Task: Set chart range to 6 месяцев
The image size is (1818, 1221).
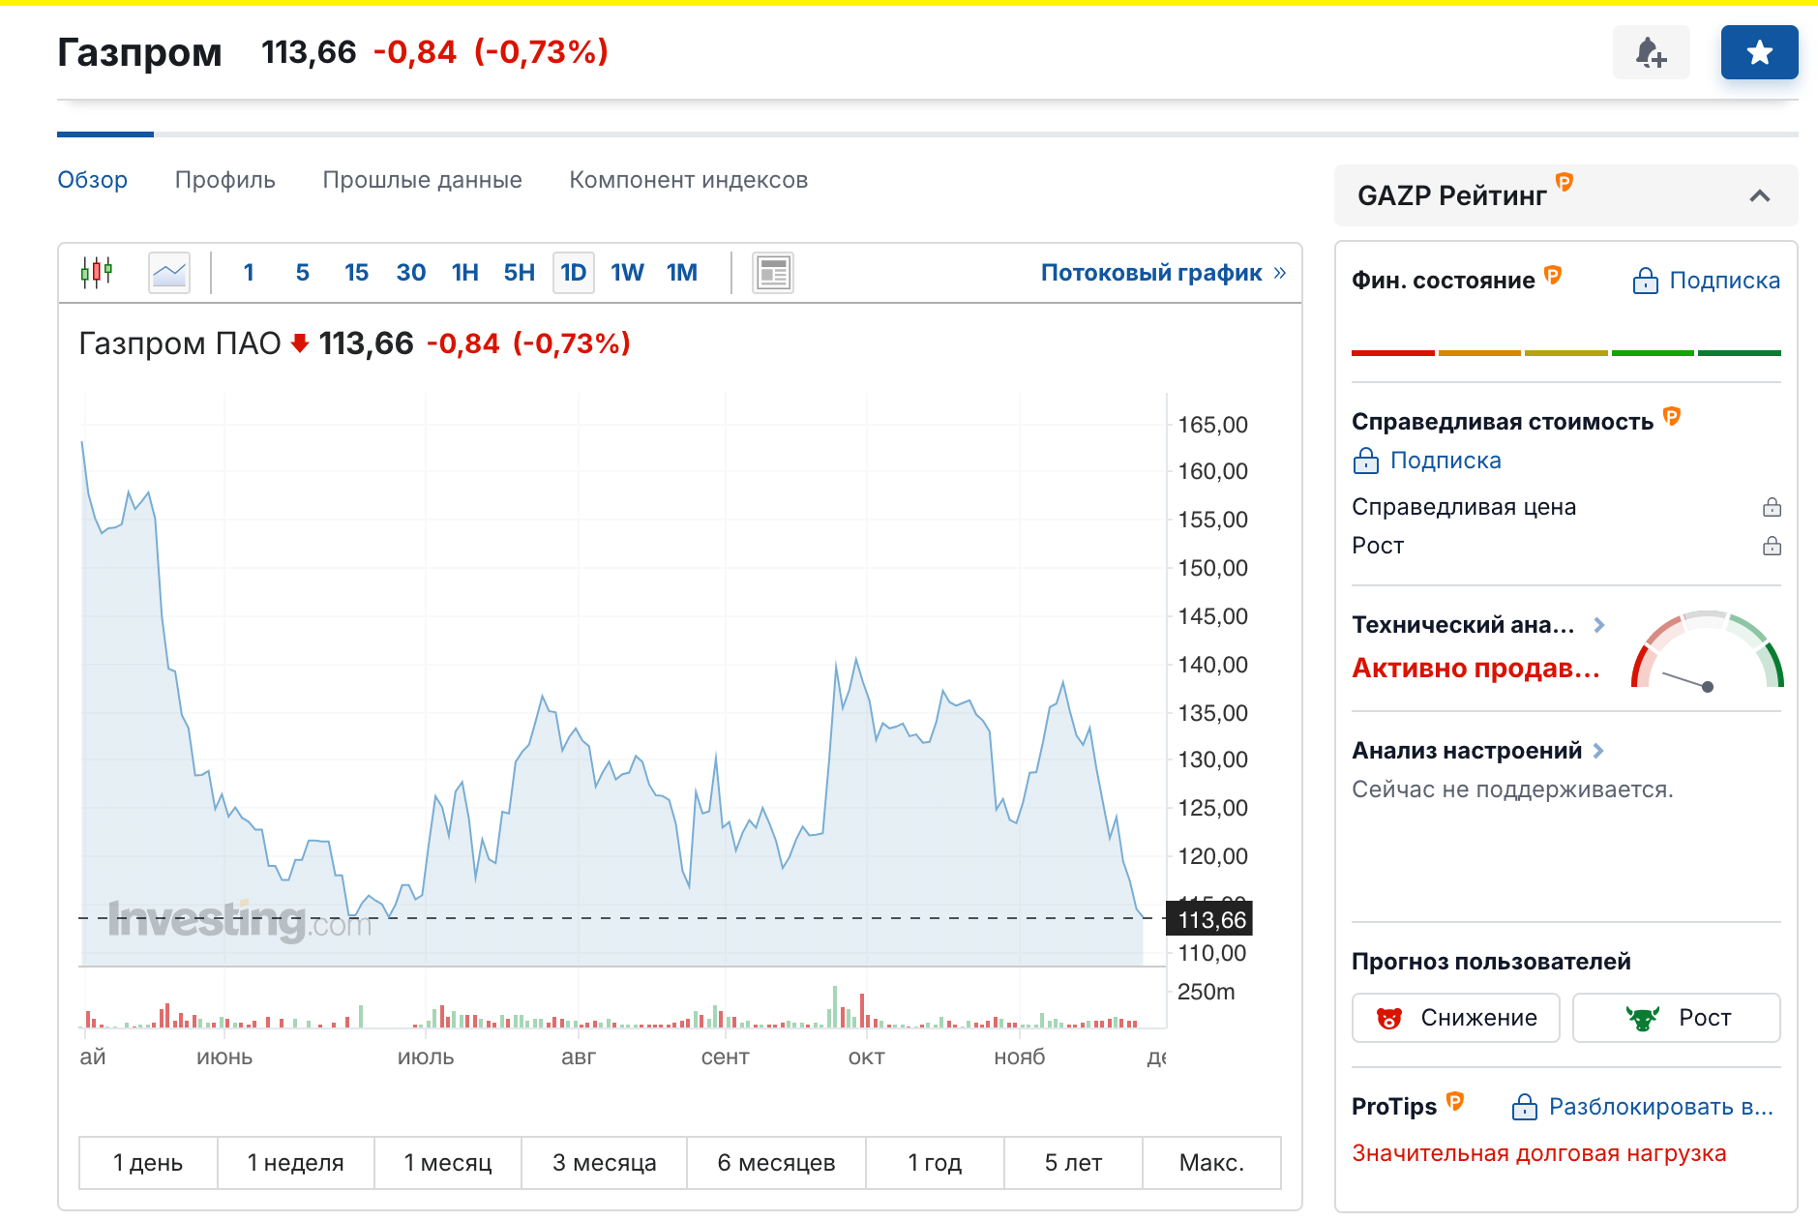Action: coord(776,1163)
